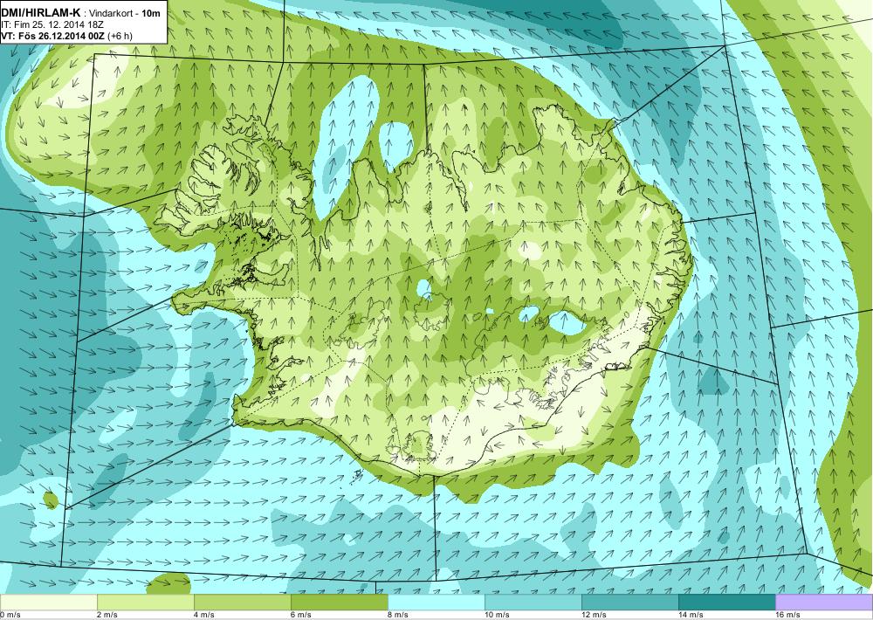Click the '(+6 h)' forecast offset text

[118, 36]
